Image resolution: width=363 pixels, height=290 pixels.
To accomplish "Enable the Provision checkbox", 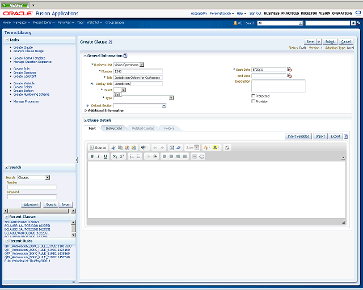I will [253, 101].
